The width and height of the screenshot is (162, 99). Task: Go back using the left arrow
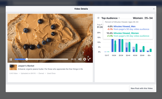point(98,18)
